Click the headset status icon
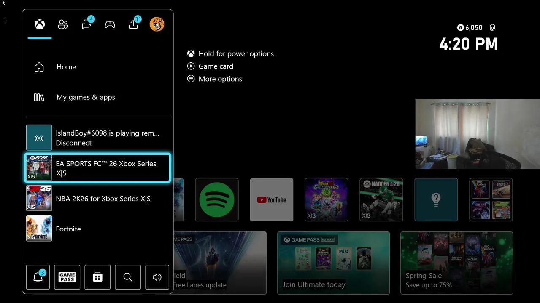The image size is (540, 303). 492,28
